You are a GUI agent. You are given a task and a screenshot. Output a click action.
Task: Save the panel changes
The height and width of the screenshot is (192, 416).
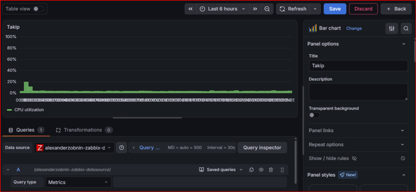(335, 9)
